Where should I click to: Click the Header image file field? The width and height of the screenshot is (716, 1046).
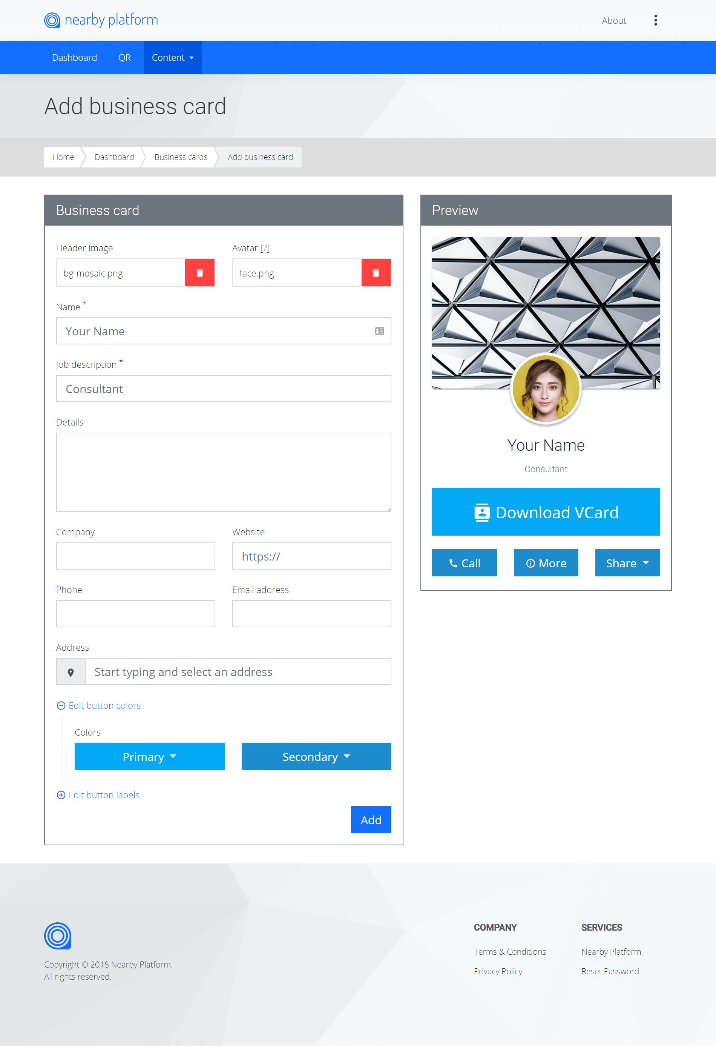point(121,273)
